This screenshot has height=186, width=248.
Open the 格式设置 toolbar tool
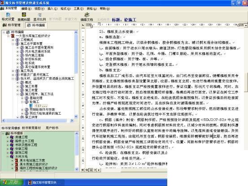[x=8, y=17]
